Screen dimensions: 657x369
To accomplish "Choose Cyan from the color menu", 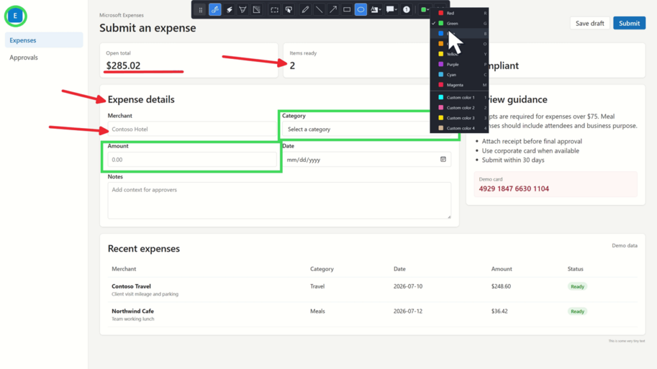I will [459, 74].
